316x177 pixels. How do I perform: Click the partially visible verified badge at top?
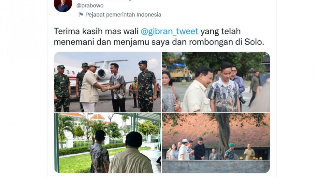tap(130, 0)
